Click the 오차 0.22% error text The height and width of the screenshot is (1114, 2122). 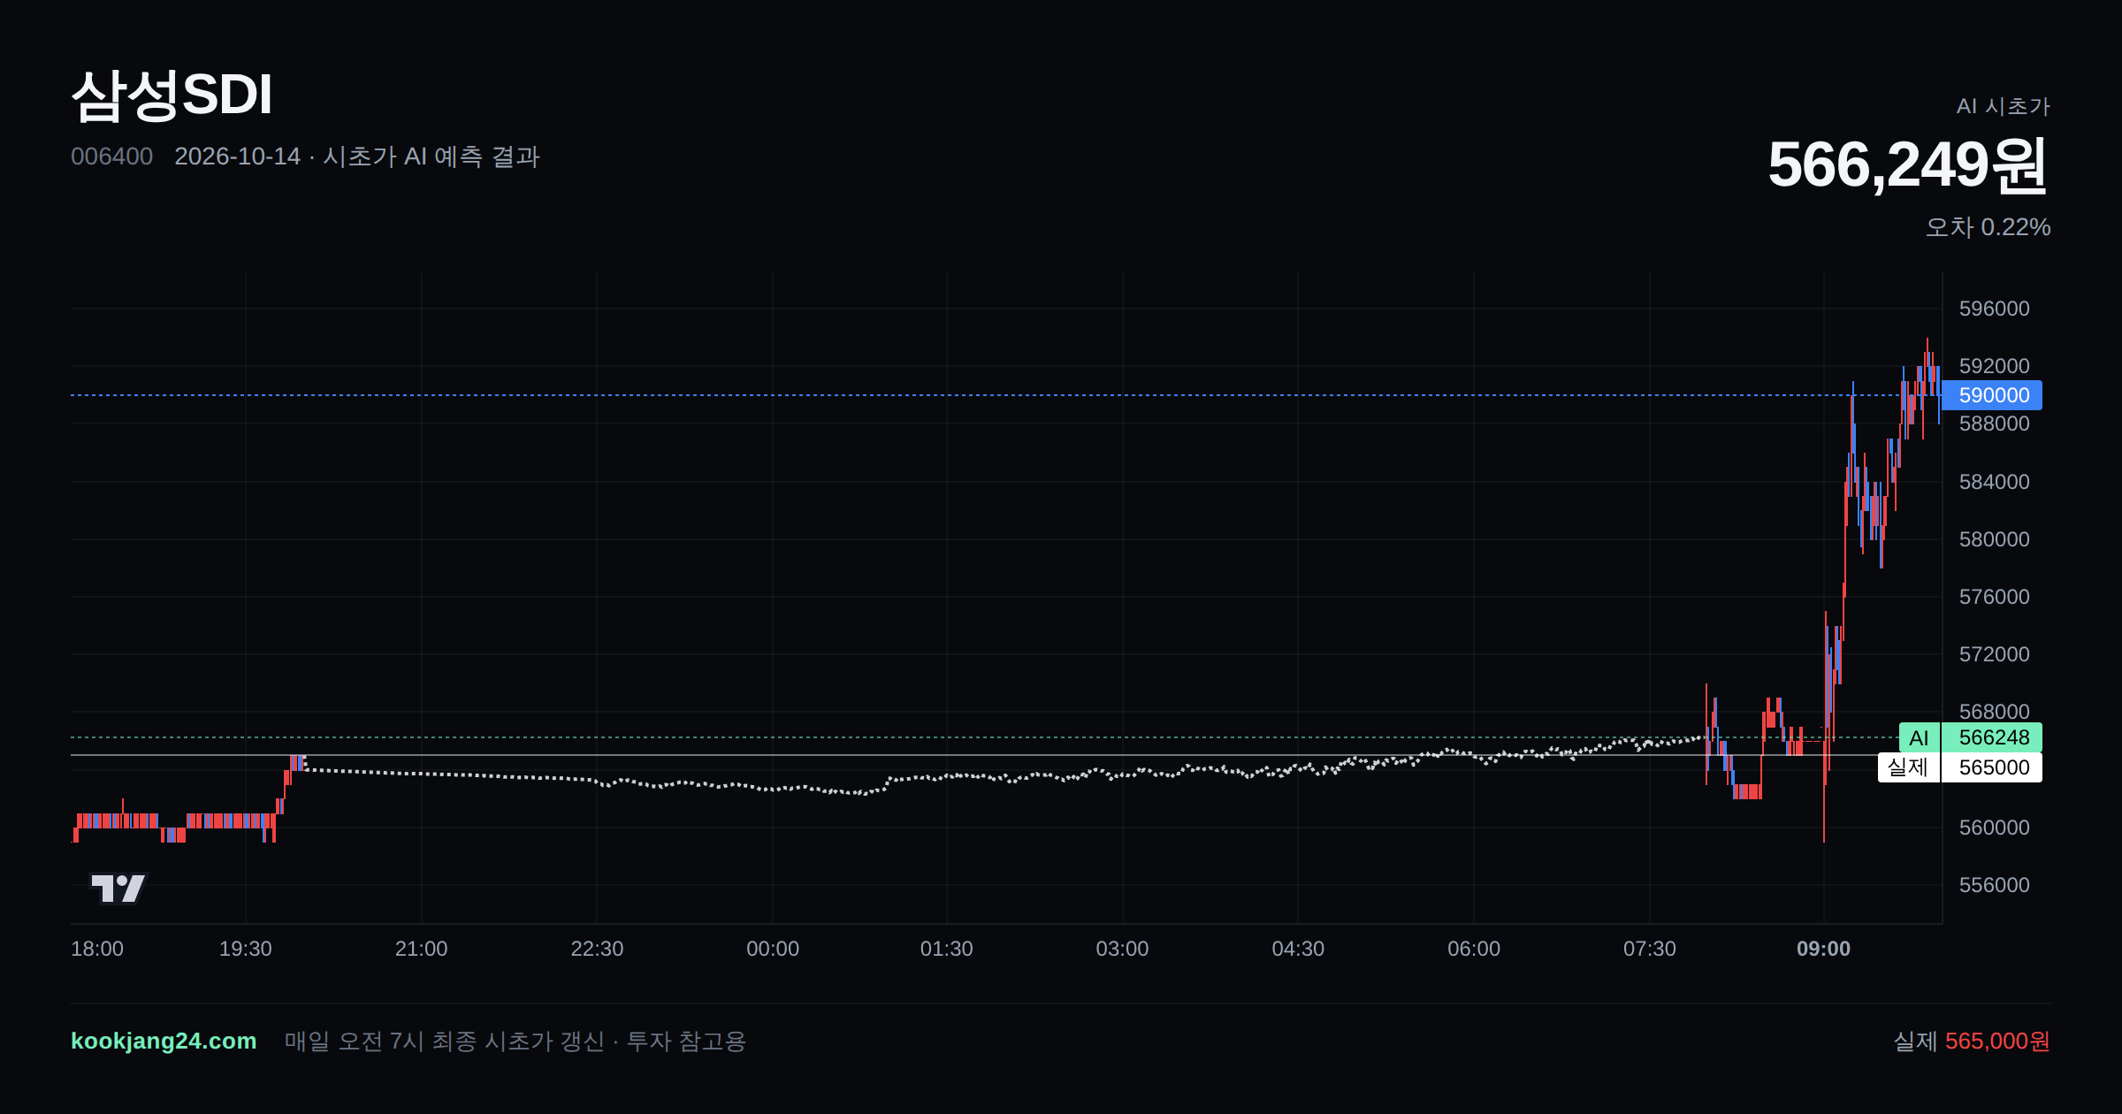pos(1988,227)
